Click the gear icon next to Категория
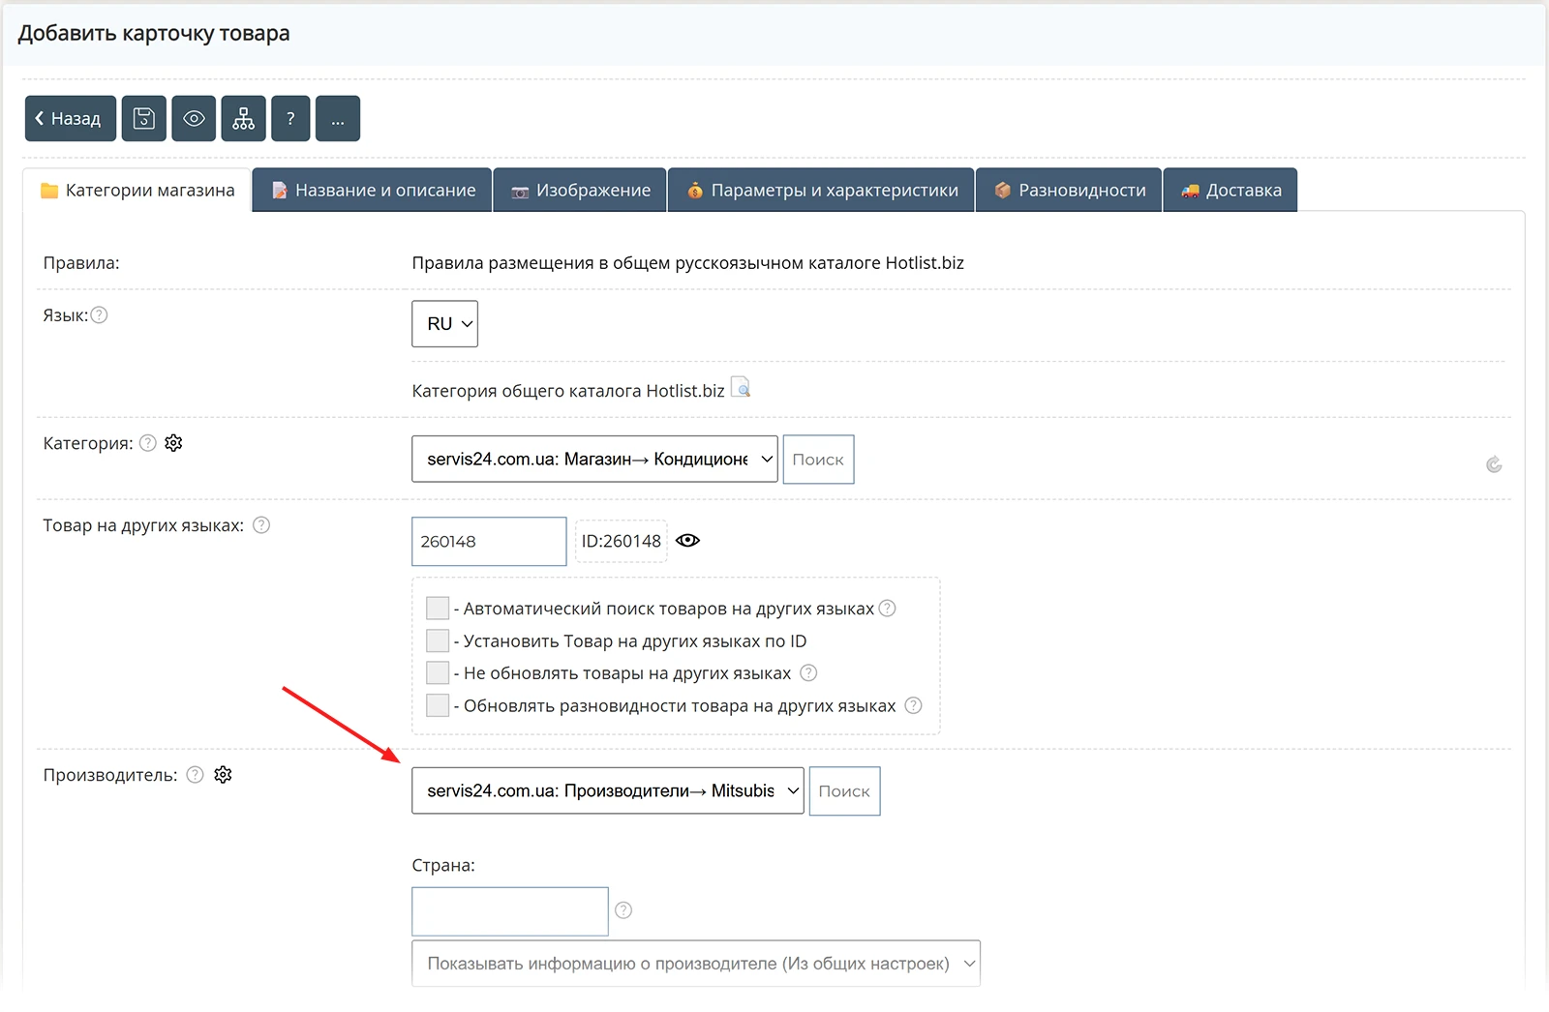This screenshot has height=1012, width=1549. click(173, 443)
